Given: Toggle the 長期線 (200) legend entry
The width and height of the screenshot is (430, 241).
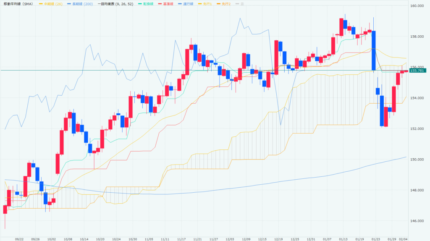Looking at the screenshot, I should coord(80,4).
